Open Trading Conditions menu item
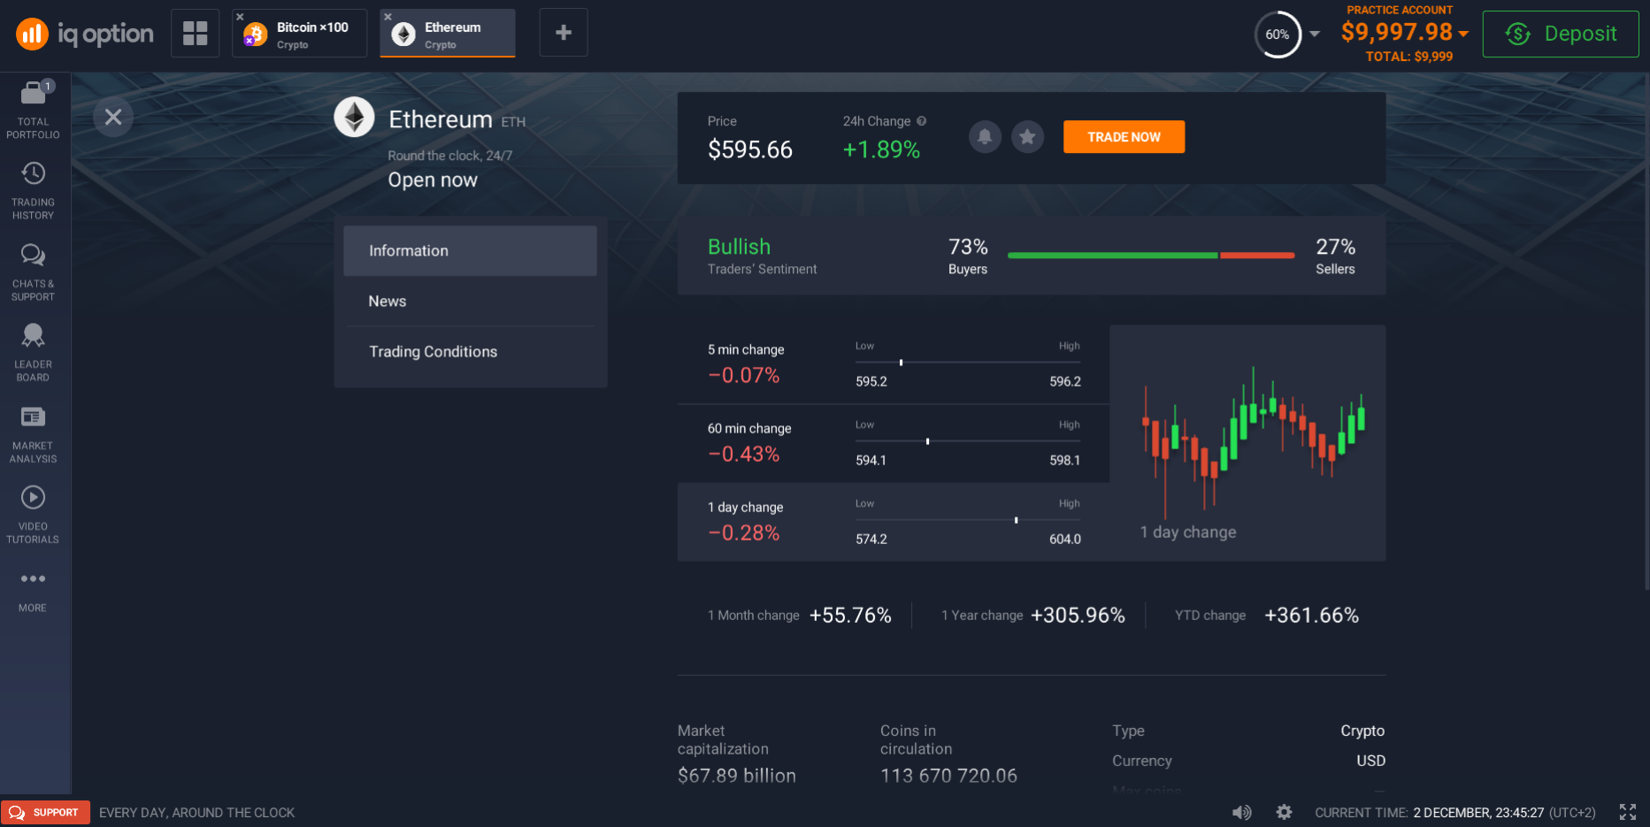The image size is (1650, 827). [470, 351]
